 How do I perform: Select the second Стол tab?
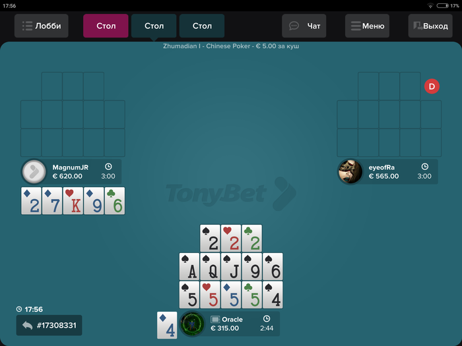pos(154,26)
